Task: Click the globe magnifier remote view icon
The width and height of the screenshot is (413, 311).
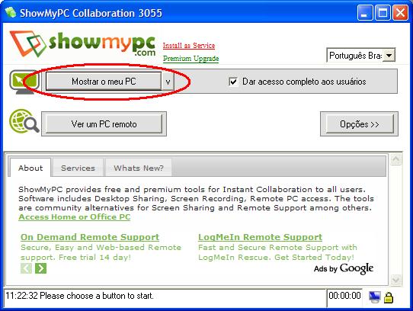Action: [24, 121]
